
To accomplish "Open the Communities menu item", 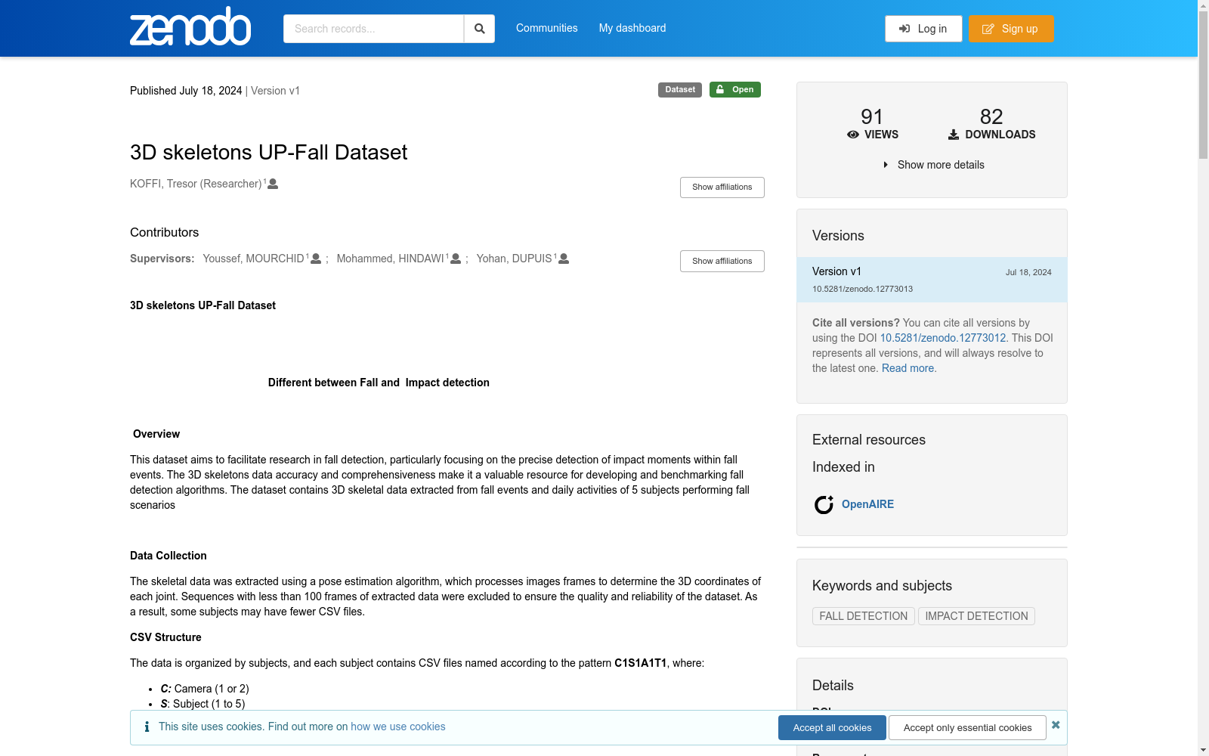I will pyautogui.click(x=547, y=28).
